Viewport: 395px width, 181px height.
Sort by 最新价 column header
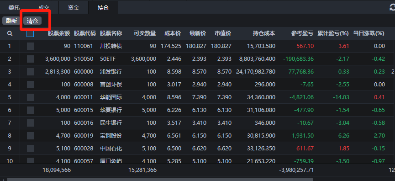click(x=198, y=33)
